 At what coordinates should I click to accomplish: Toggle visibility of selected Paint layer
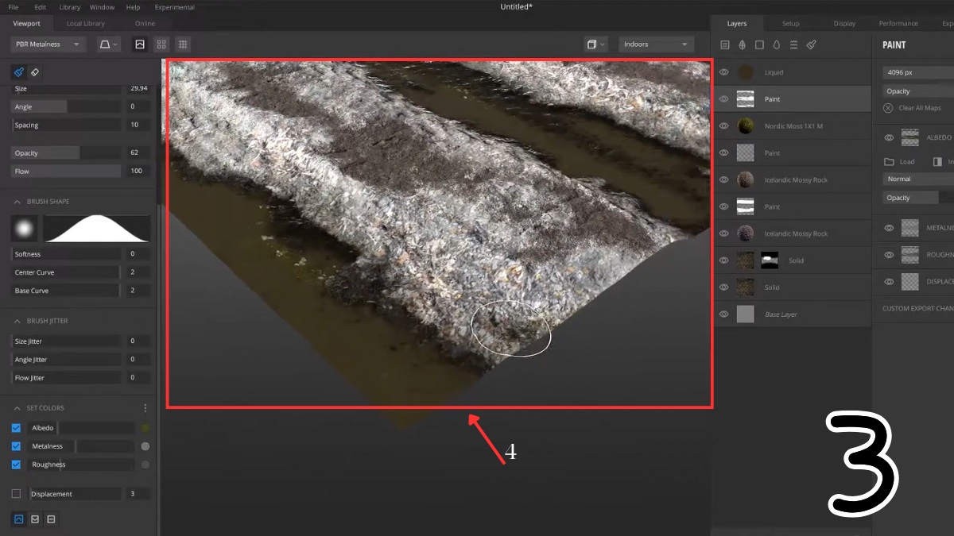[x=724, y=99]
